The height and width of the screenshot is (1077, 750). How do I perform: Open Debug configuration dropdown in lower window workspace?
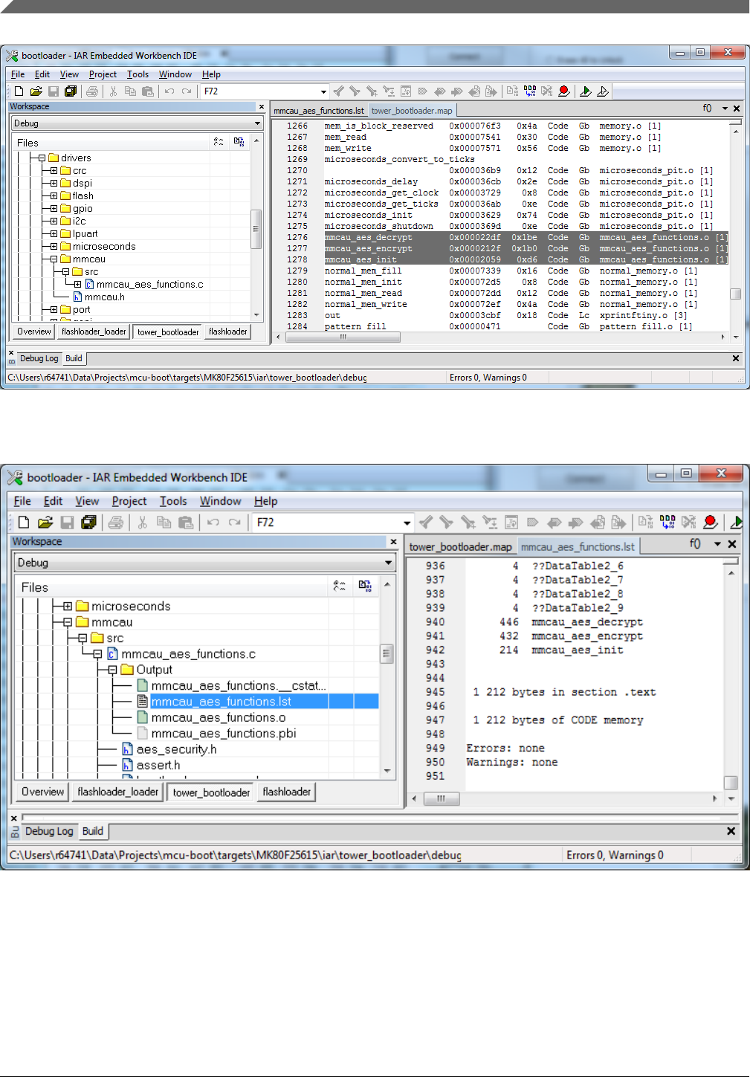point(388,563)
